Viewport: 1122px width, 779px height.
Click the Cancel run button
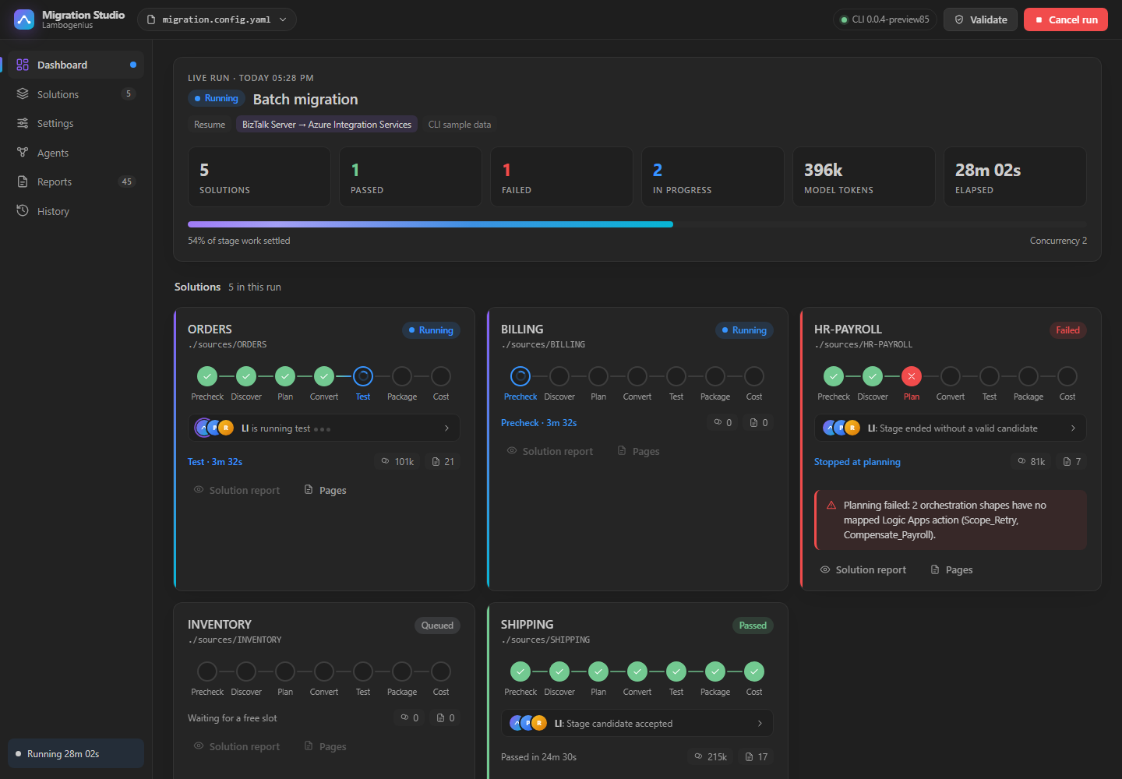(x=1066, y=19)
